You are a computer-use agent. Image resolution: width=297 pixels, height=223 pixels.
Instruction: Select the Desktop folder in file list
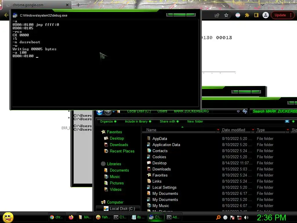point(159,163)
